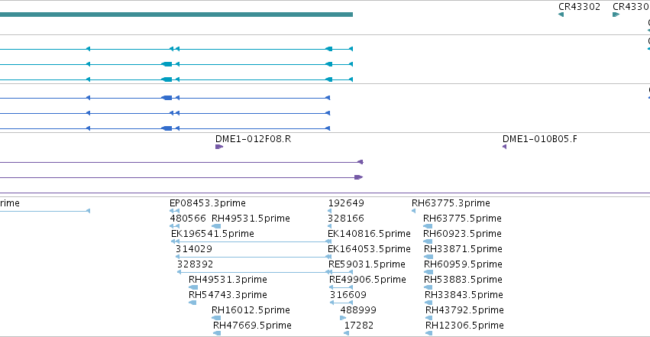Select the small glyph under RH63775.3prime
650x337 pixels.
click(x=413, y=211)
